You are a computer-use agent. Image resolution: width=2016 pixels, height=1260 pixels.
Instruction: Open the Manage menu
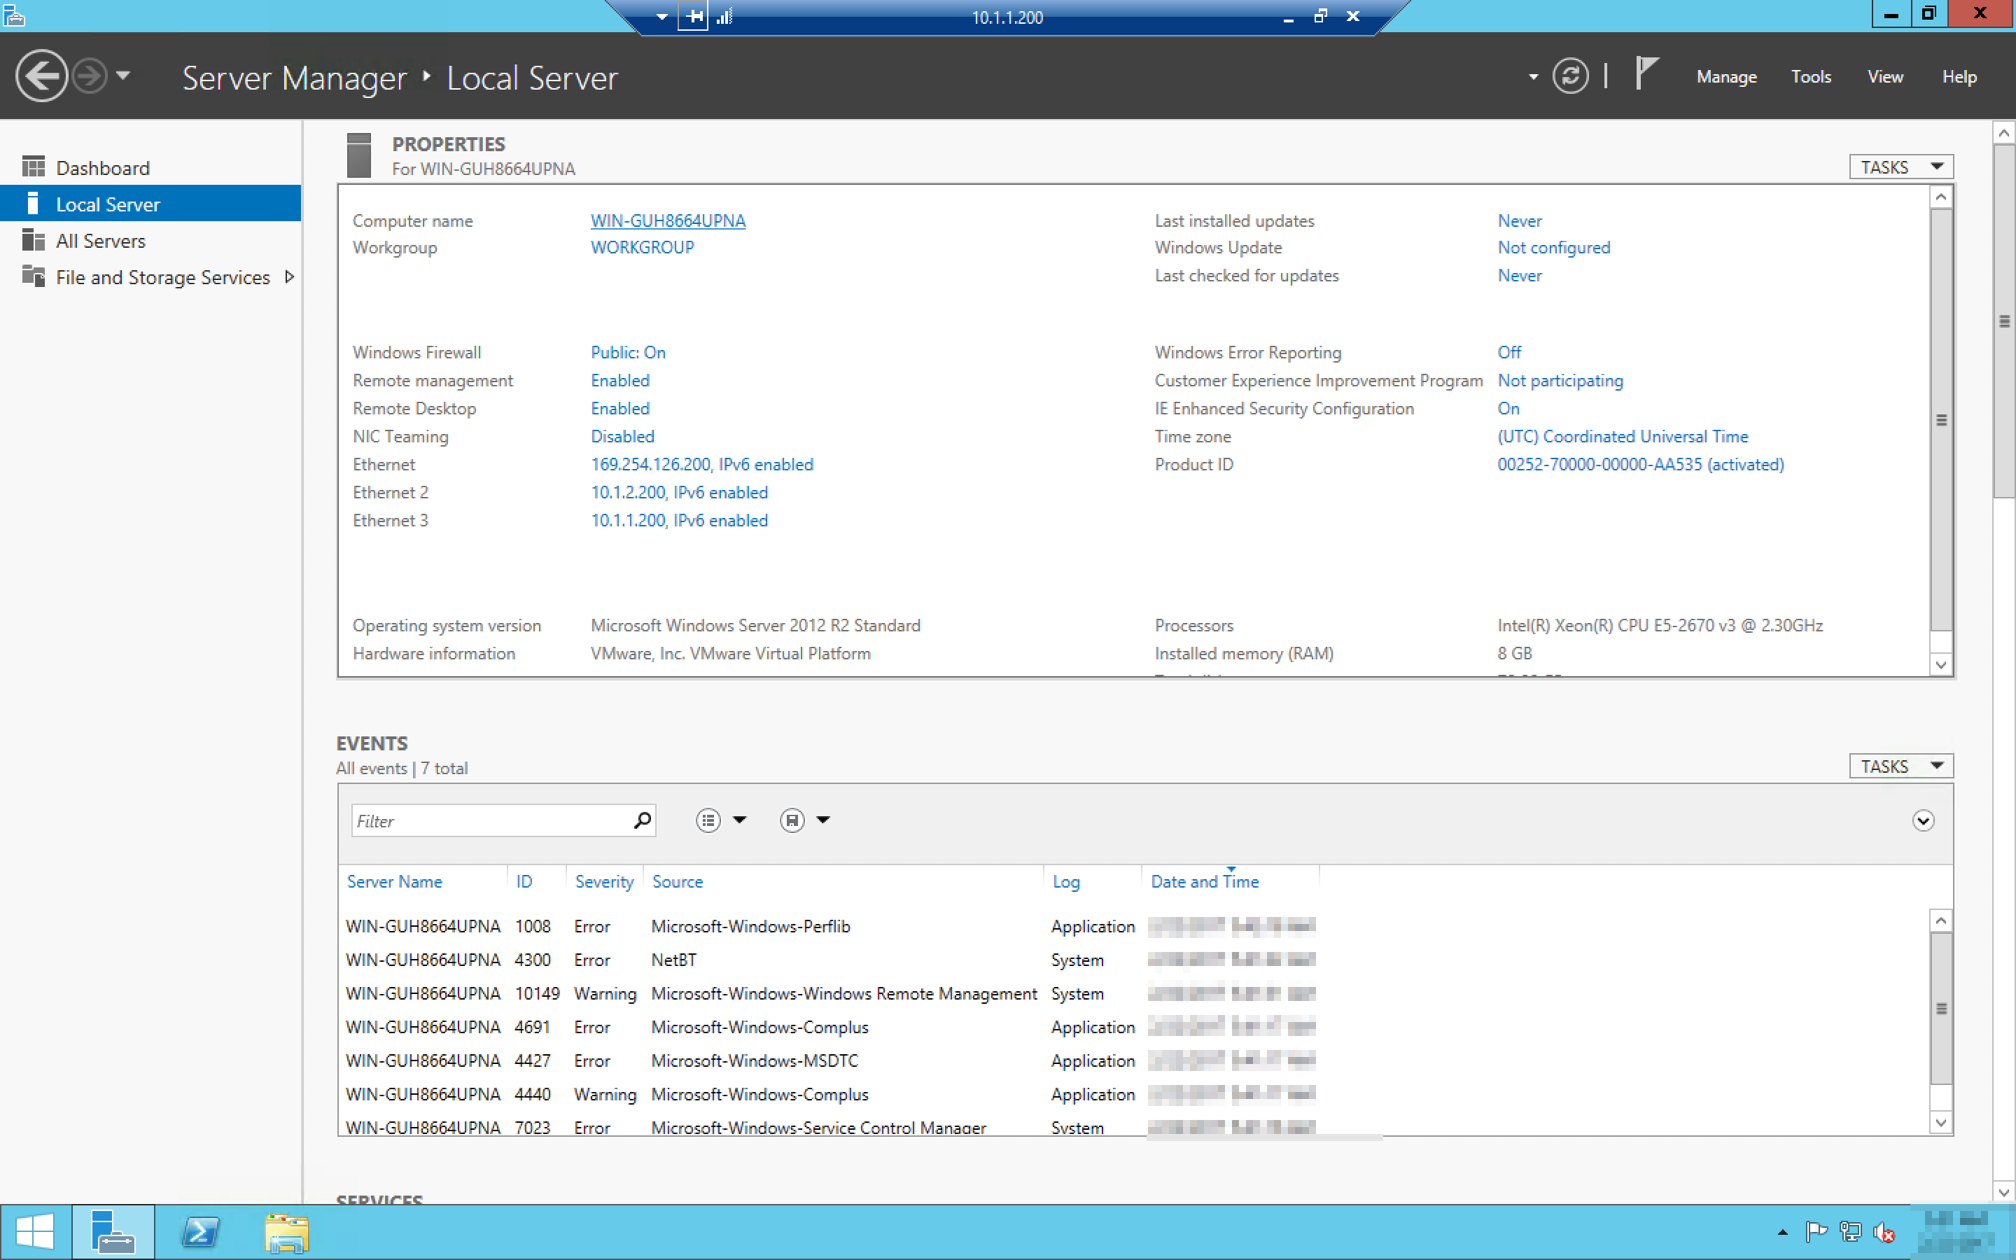tap(1726, 77)
